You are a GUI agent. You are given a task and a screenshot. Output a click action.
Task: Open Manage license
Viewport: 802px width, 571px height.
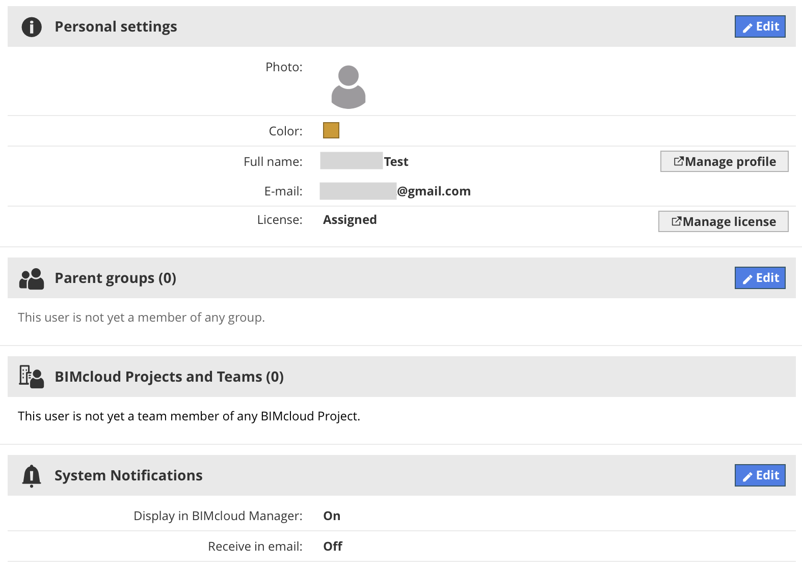723,221
